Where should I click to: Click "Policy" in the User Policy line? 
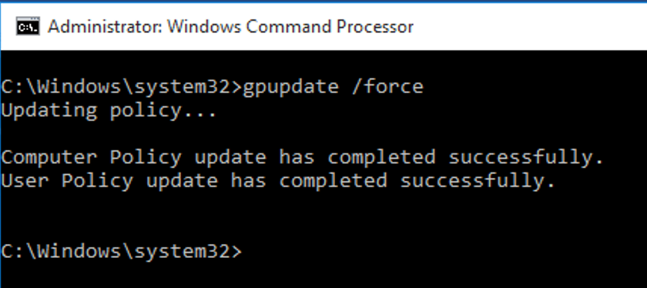[x=97, y=181]
